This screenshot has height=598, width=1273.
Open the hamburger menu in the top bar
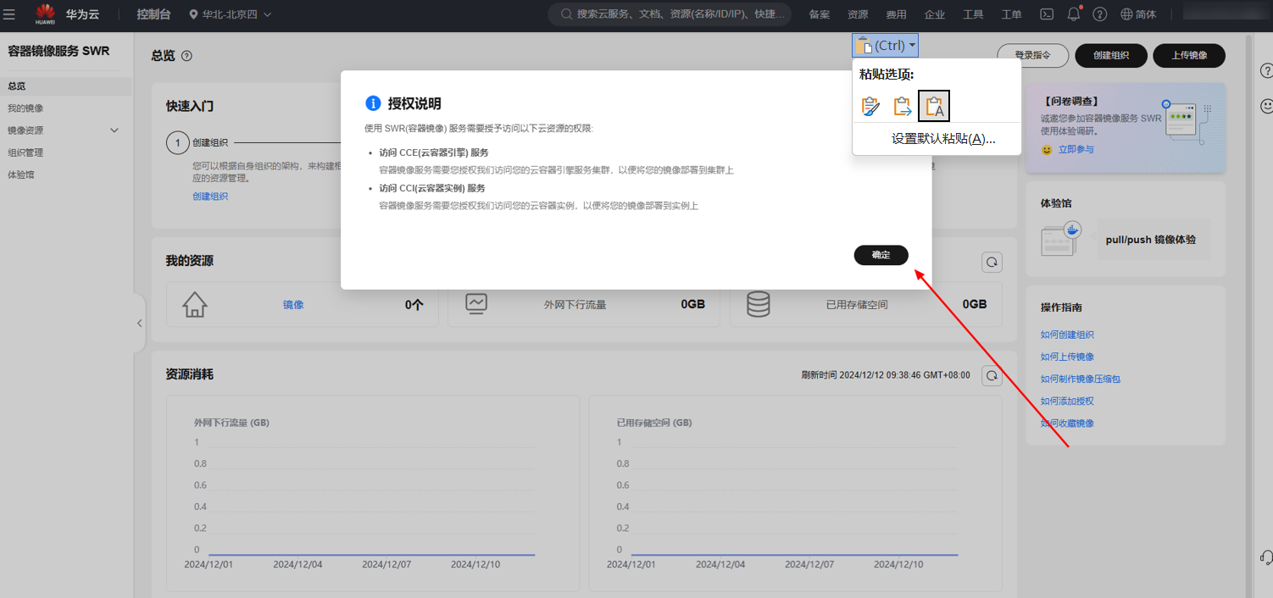9,14
